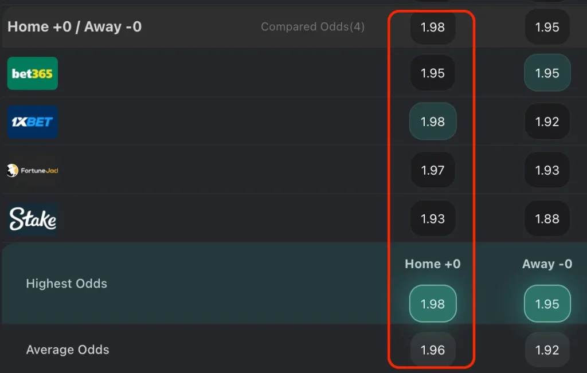Open the Compared Odds(4) link

(312, 27)
